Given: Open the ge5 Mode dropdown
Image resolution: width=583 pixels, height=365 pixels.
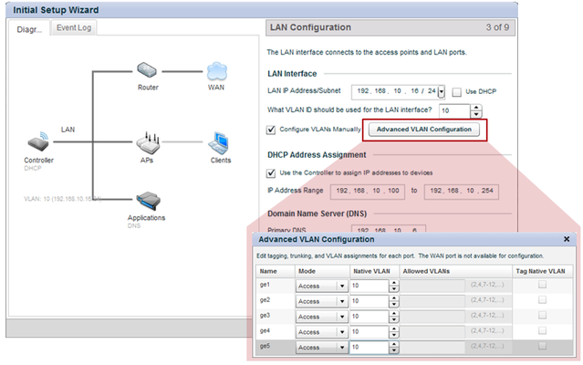Looking at the screenshot, I should pyautogui.click(x=322, y=347).
